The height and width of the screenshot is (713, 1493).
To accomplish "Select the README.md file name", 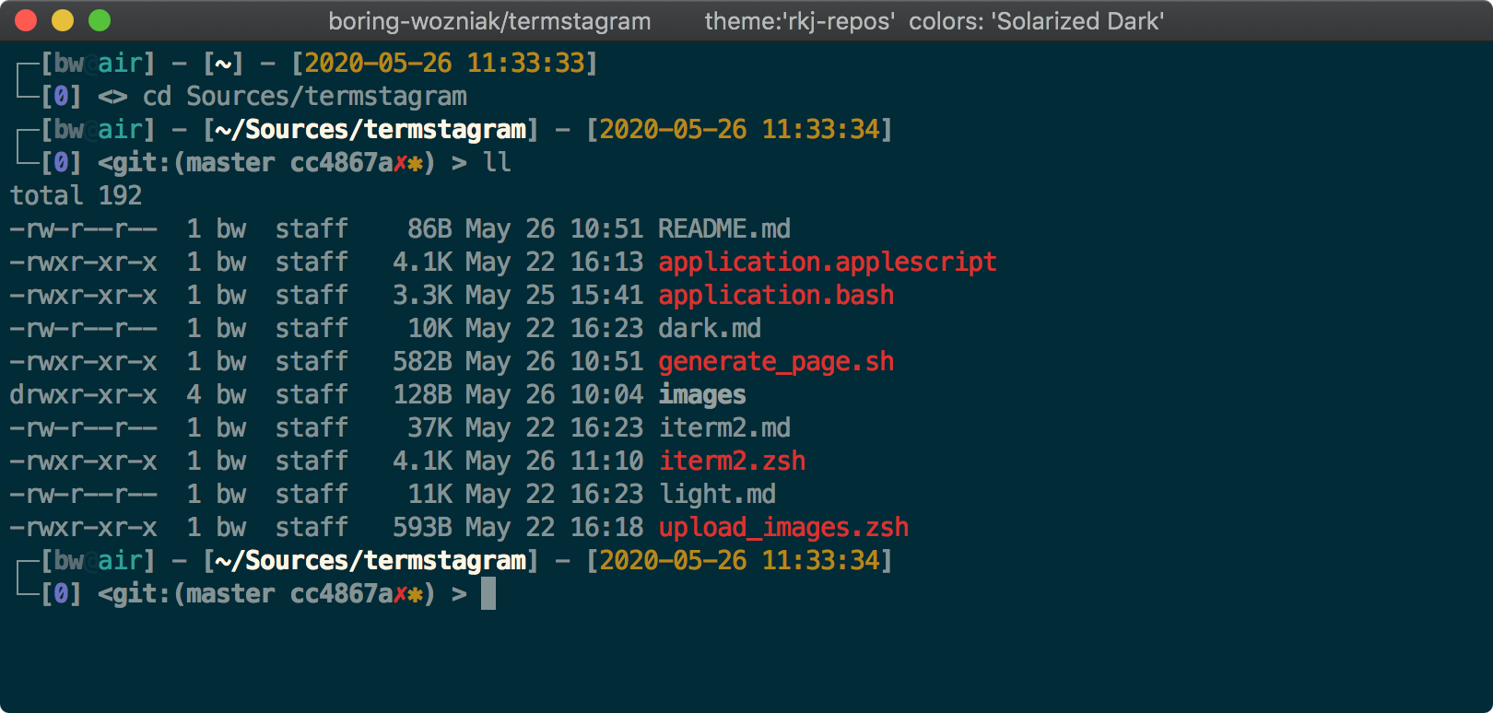I will click(723, 228).
